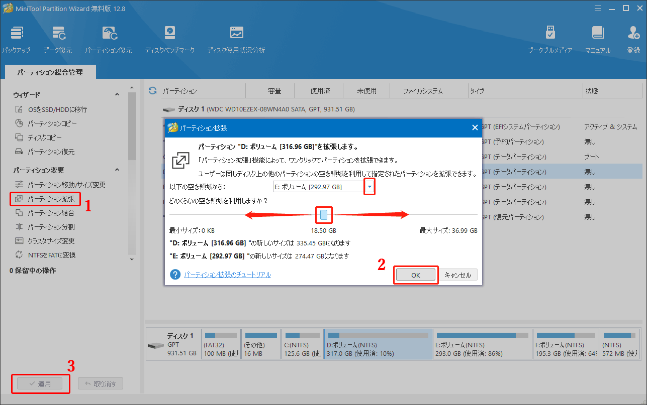This screenshot has height=405, width=647.
Task: Choose クラスタサイズ変更 in the sidebar
Action: click(x=45, y=241)
